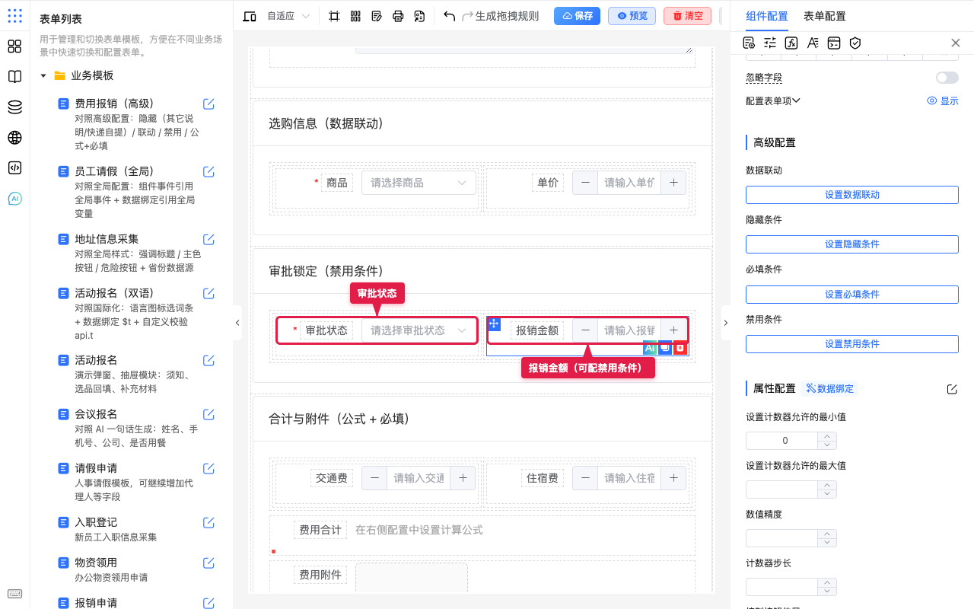
Task: Click the keyboard icon at bottom left
Action: pos(14,594)
